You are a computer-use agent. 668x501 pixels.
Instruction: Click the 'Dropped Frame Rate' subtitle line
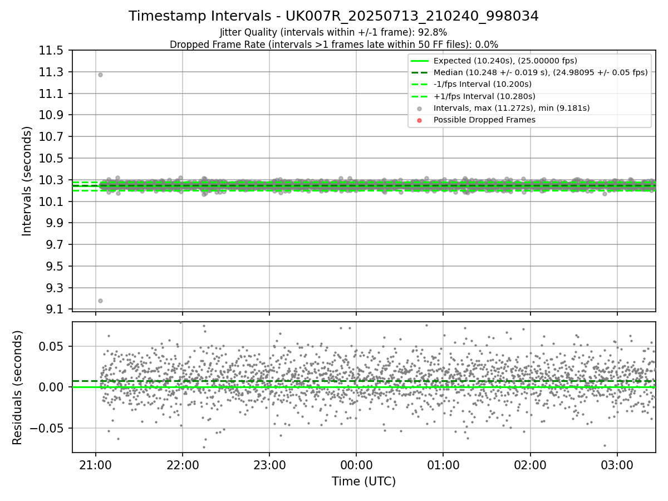tap(333, 45)
